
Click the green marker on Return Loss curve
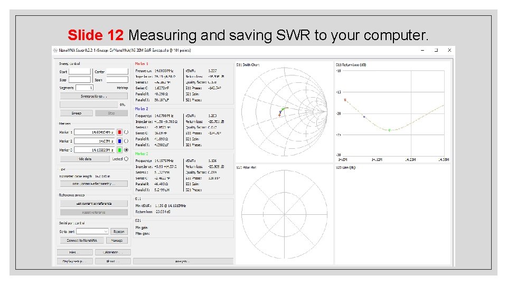click(389, 130)
